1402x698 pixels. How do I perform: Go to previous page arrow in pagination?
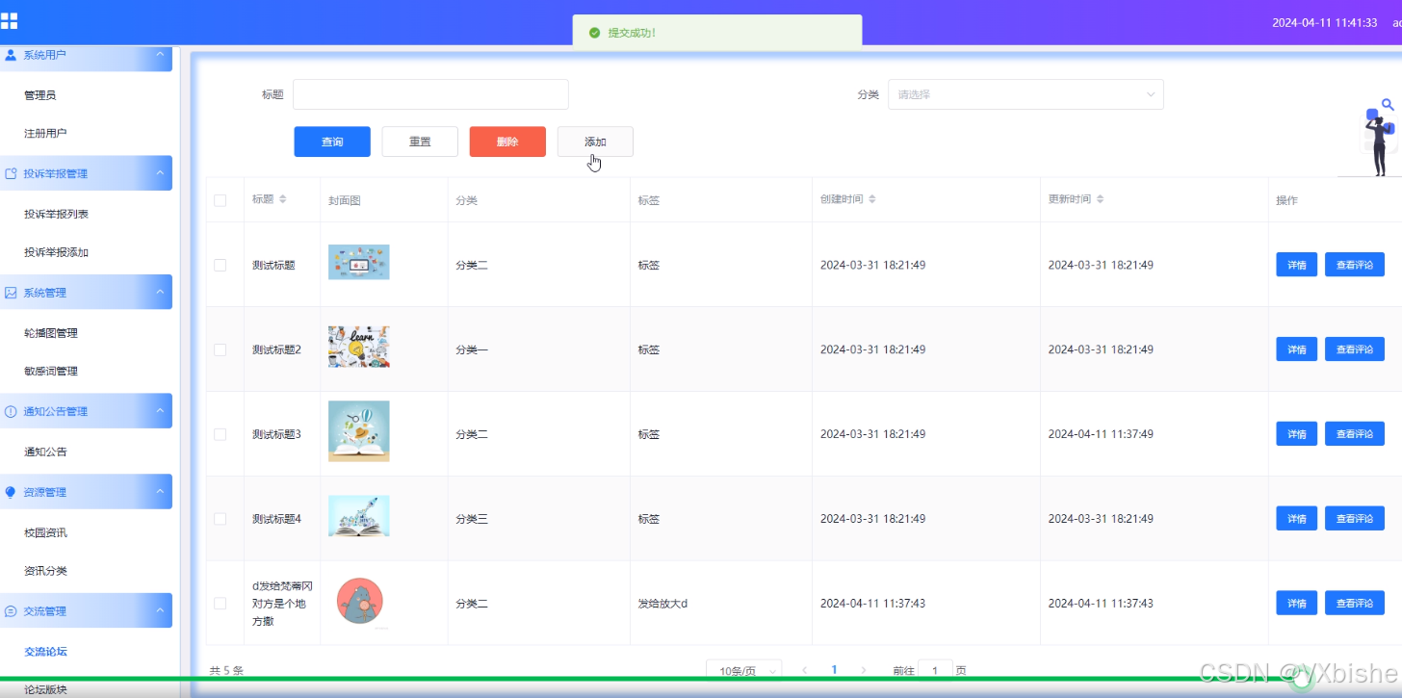tap(804, 670)
